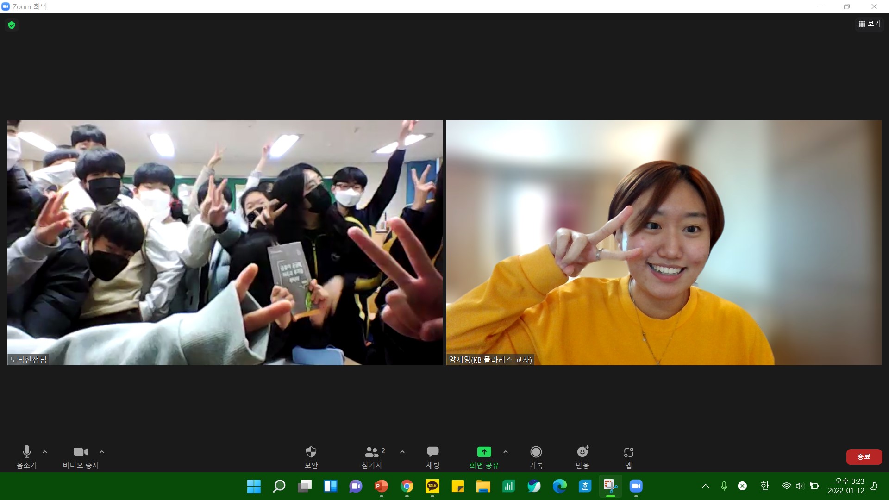Open the 참가자 participants panel

coord(372,456)
